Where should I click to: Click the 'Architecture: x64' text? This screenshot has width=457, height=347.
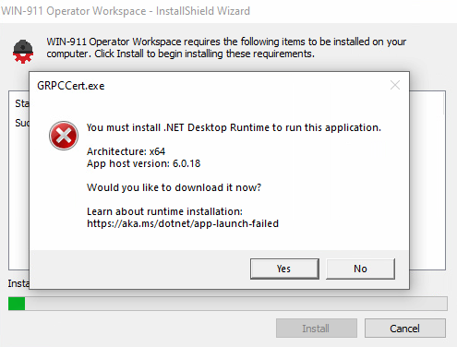[126, 151]
